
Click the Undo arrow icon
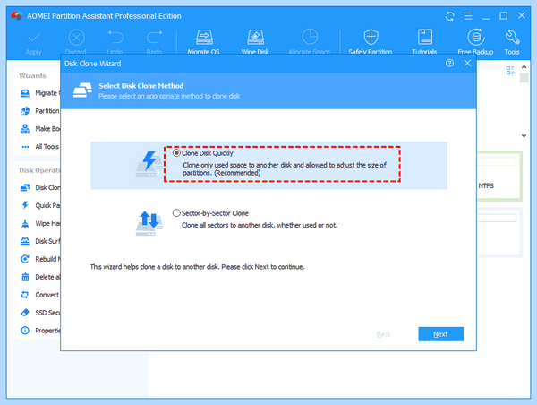click(x=115, y=37)
